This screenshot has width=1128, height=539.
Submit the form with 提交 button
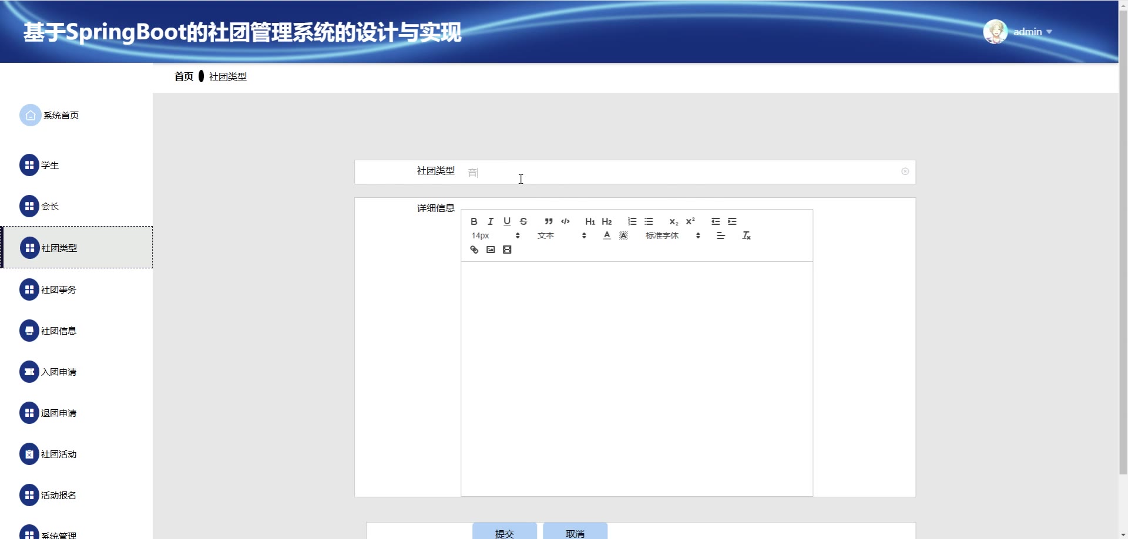point(505,531)
